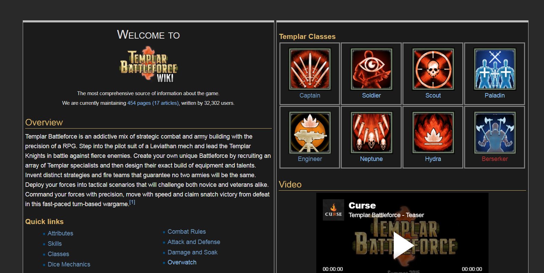Screen dimensions: 544x273
Task: Click the Curse video channel name
Action: [x=362, y=205]
